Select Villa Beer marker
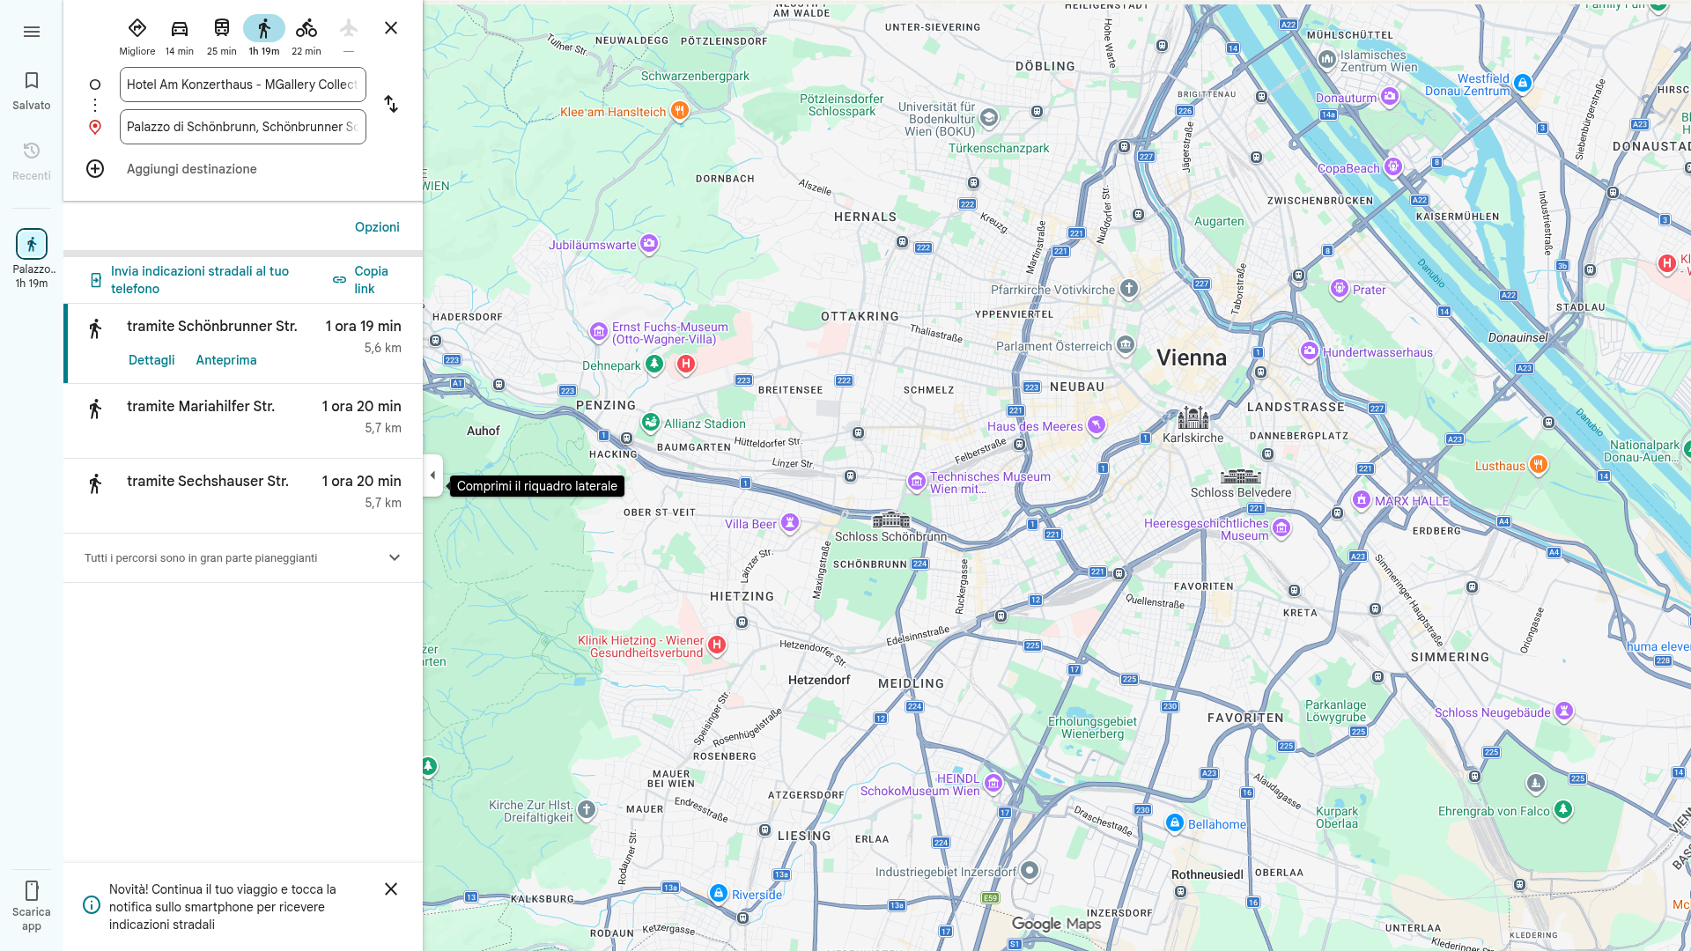 pyautogui.click(x=790, y=523)
